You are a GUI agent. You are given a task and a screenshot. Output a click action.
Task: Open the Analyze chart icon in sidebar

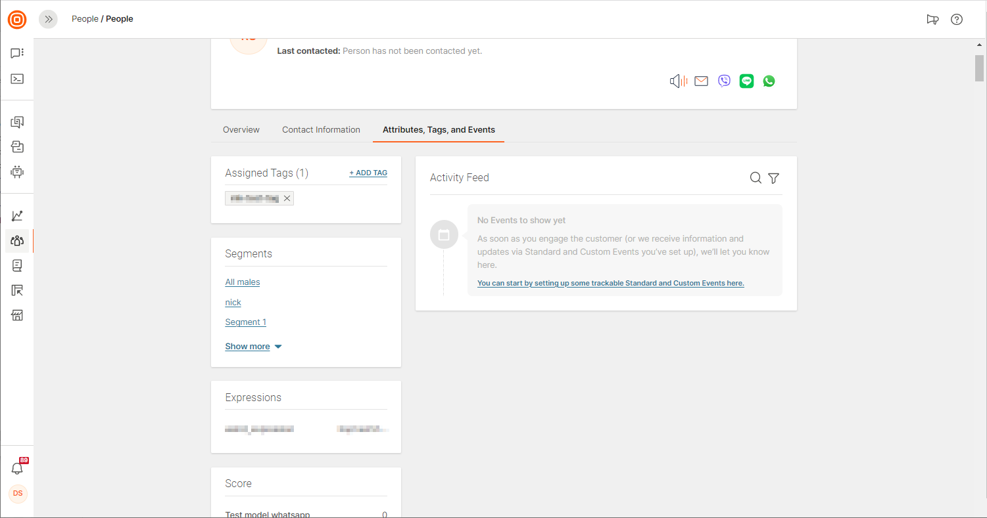17,216
